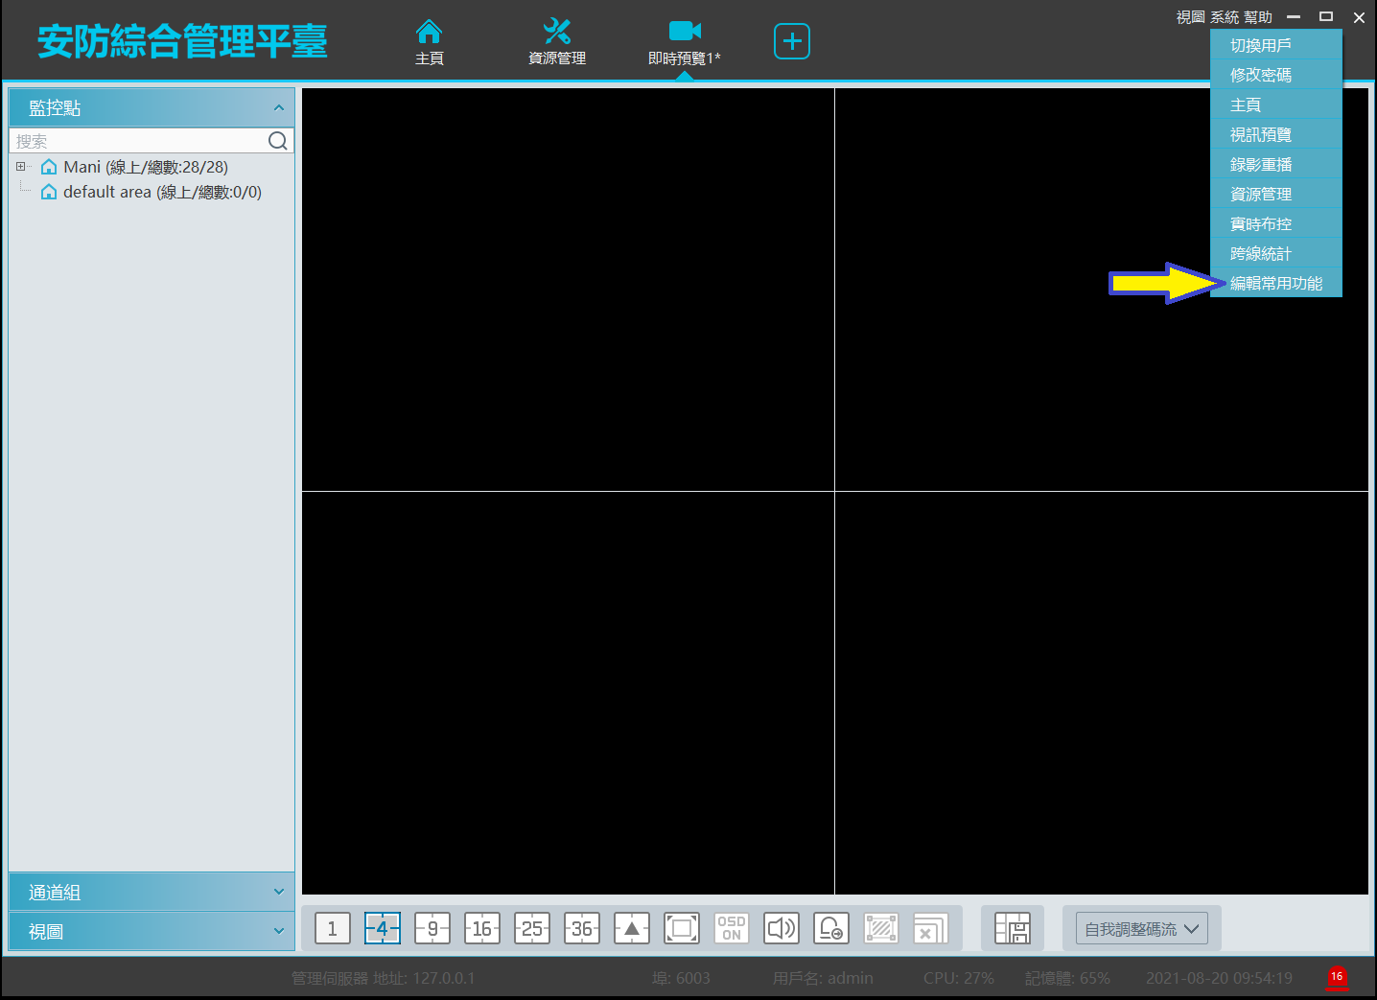Image resolution: width=1377 pixels, height=1000 pixels.
Task: Open Resource Management (資源管理) wrench icon
Action: coord(556,34)
